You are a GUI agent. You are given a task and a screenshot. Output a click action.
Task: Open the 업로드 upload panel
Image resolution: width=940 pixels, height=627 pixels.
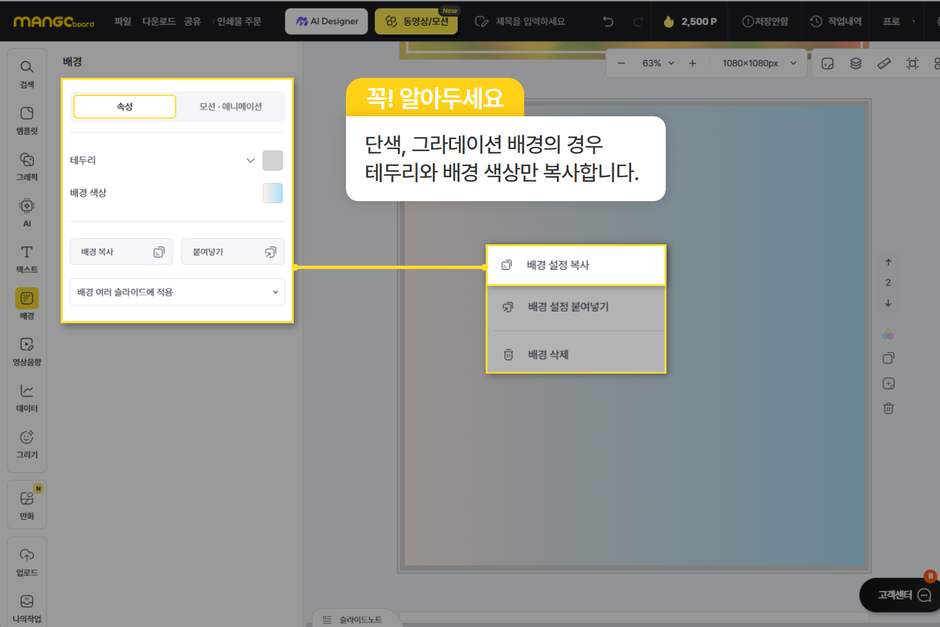tap(27, 562)
